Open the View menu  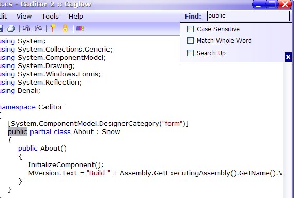(x=24, y=16)
